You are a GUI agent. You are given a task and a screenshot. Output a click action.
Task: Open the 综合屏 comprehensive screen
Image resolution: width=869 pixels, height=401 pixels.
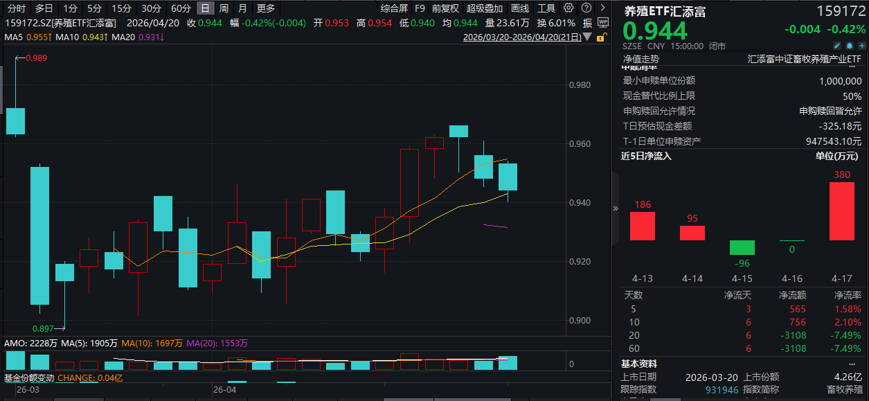pyautogui.click(x=394, y=8)
